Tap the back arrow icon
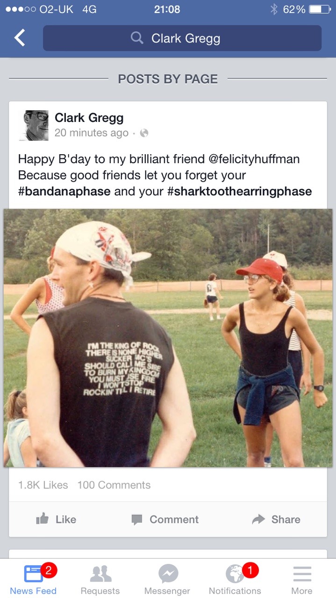The width and height of the screenshot is (336, 598). pyautogui.click(x=20, y=38)
